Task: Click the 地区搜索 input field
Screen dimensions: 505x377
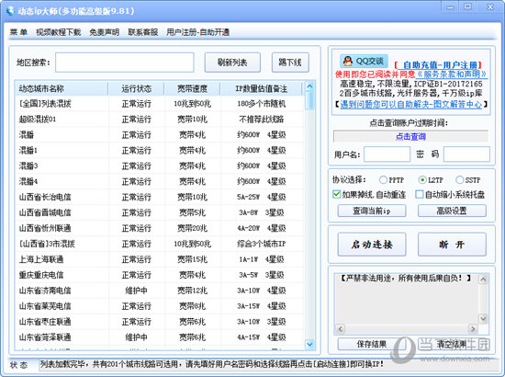Action: (x=125, y=63)
